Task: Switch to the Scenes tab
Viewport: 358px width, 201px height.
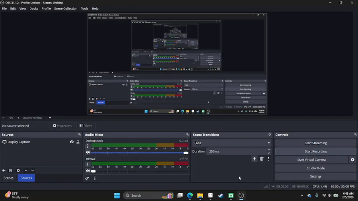Action: pyautogui.click(x=8, y=178)
